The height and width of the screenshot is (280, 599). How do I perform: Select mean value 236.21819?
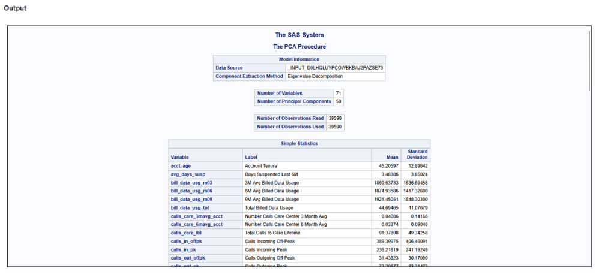387,250
